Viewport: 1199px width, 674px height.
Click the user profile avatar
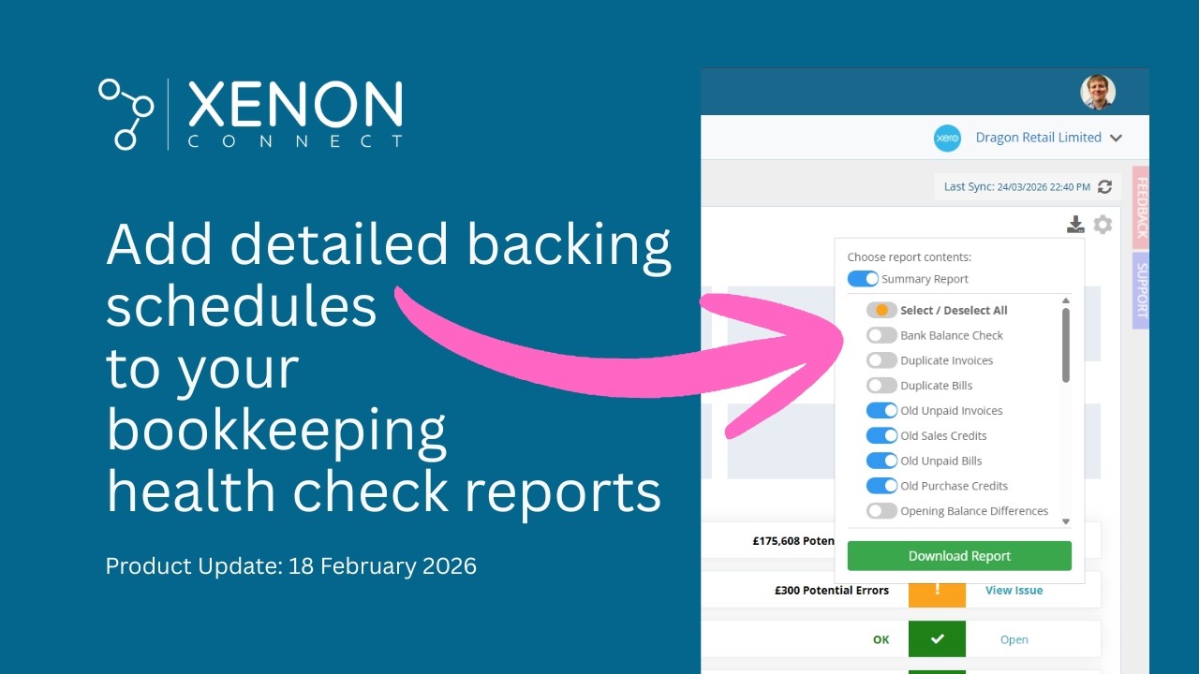click(x=1098, y=93)
